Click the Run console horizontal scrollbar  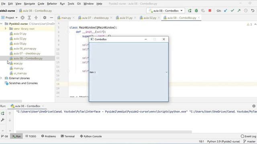[x=104, y=132]
